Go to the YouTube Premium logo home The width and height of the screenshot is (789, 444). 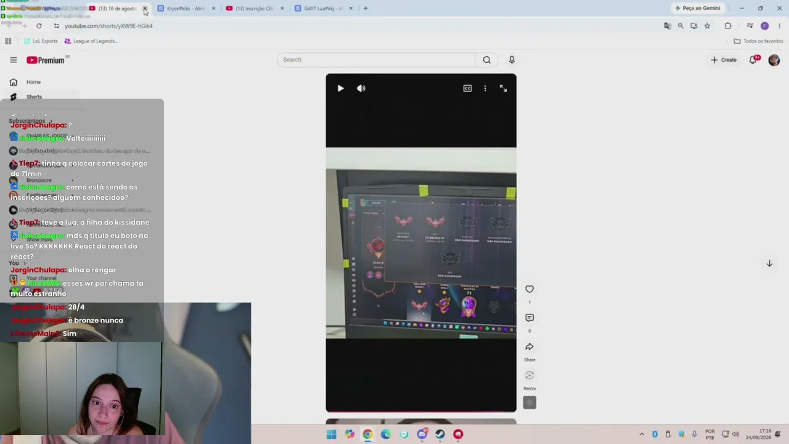(x=46, y=60)
